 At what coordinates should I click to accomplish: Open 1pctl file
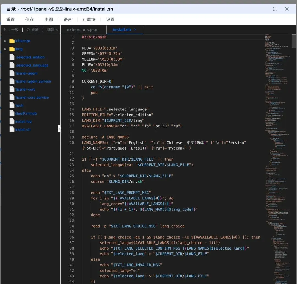point(20,106)
